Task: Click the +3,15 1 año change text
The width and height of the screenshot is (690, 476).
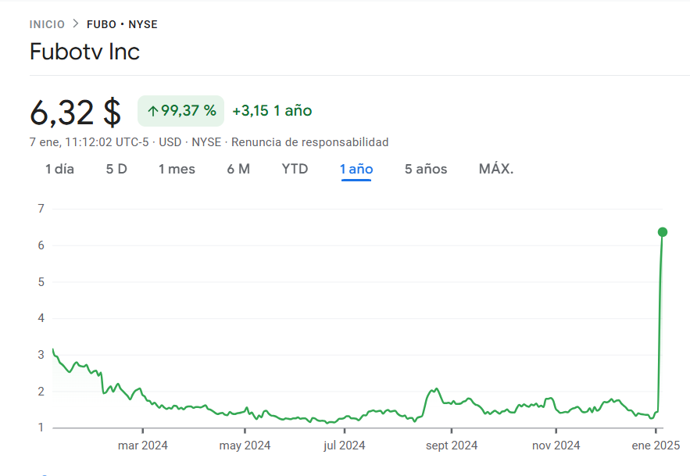Action: click(272, 111)
